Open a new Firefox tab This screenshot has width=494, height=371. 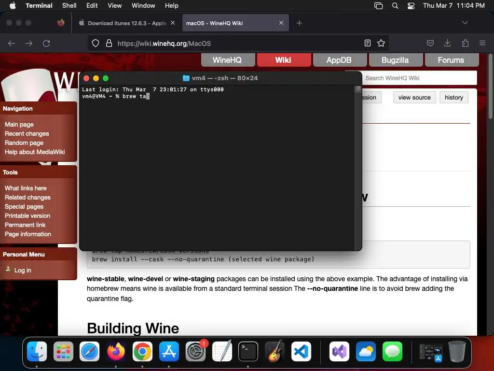pyautogui.click(x=299, y=23)
